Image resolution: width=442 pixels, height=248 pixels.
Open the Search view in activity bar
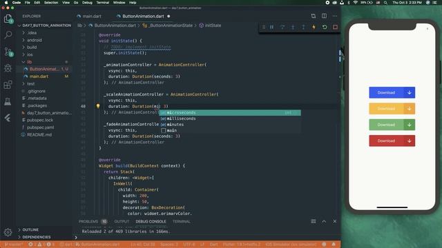[8, 35]
